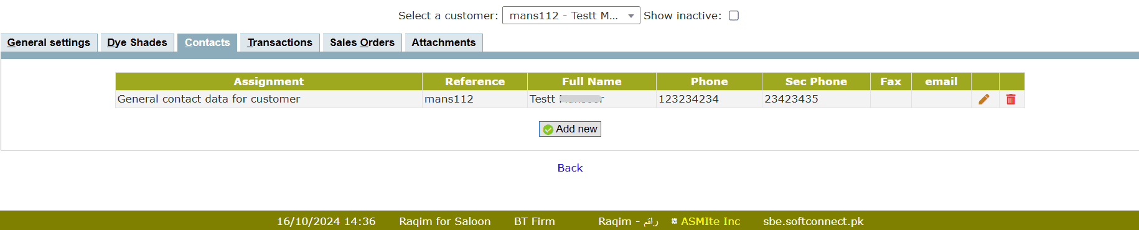
Task: Open the Dye Shades tab
Action: click(137, 42)
